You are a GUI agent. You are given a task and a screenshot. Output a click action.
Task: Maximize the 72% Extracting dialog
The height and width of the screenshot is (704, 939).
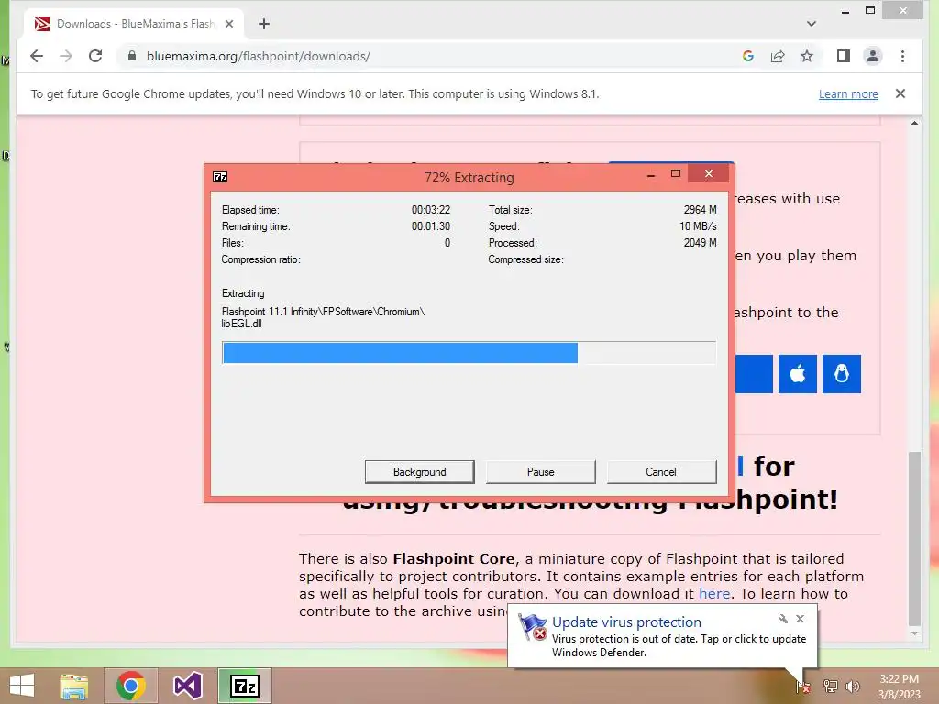(676, 174)
